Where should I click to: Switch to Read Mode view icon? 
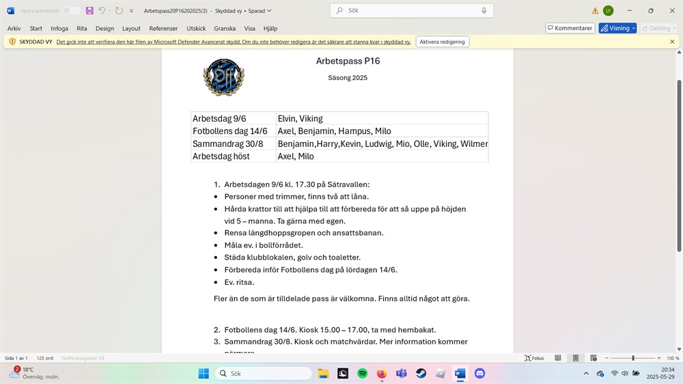click(558, 358)
